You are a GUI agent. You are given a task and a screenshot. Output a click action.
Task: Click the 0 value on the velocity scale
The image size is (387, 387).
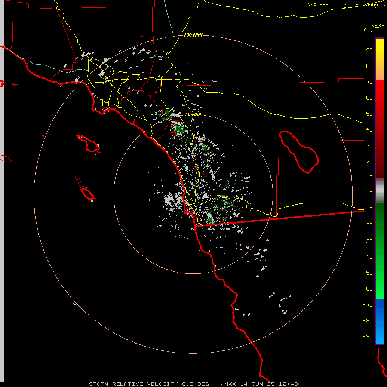[x=371, y=193]
